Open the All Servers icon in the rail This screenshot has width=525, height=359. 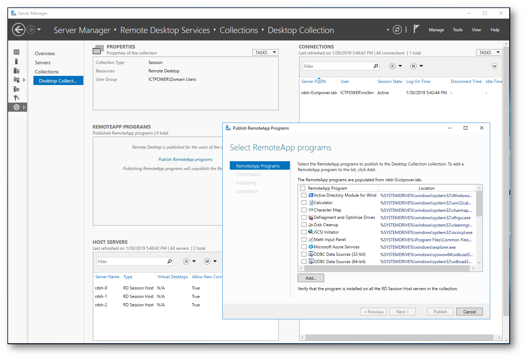click(x=16, y=71)
